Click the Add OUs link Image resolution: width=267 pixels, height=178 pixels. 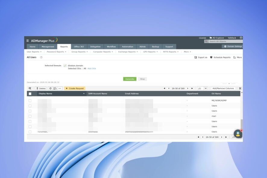(91, 68)
